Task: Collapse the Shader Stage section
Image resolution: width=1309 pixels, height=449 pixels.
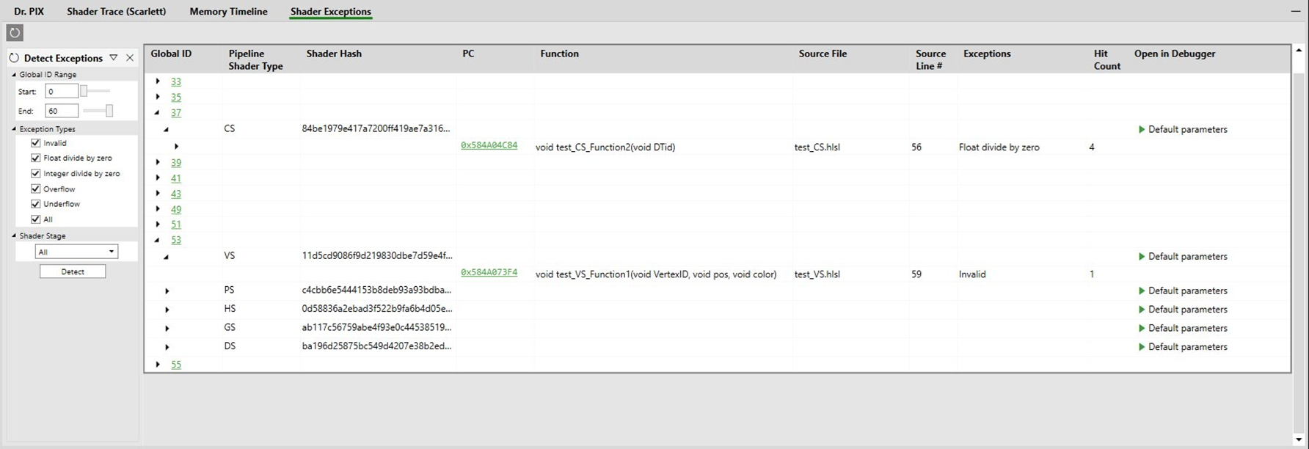Action: point(14,236)
